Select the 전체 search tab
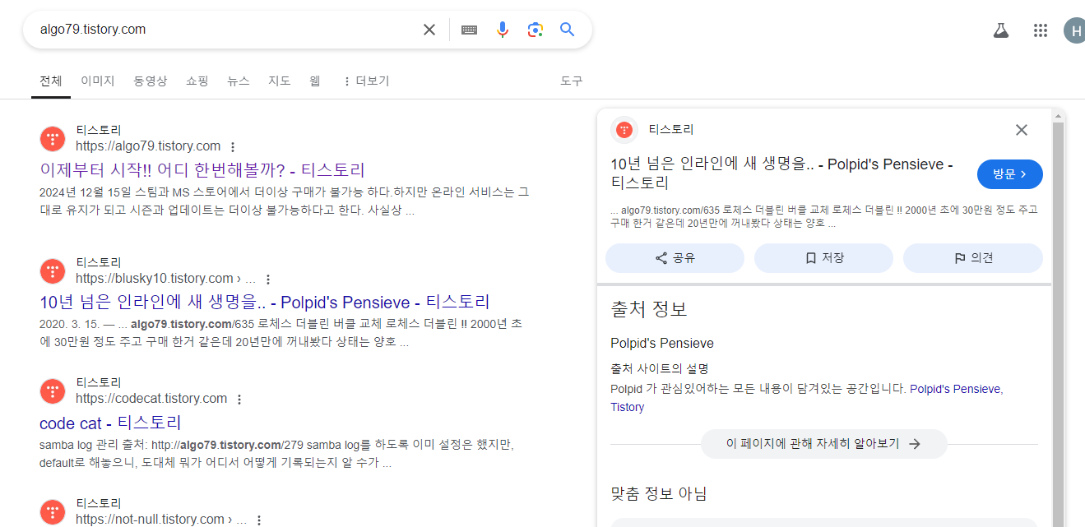 coord(51,81)
